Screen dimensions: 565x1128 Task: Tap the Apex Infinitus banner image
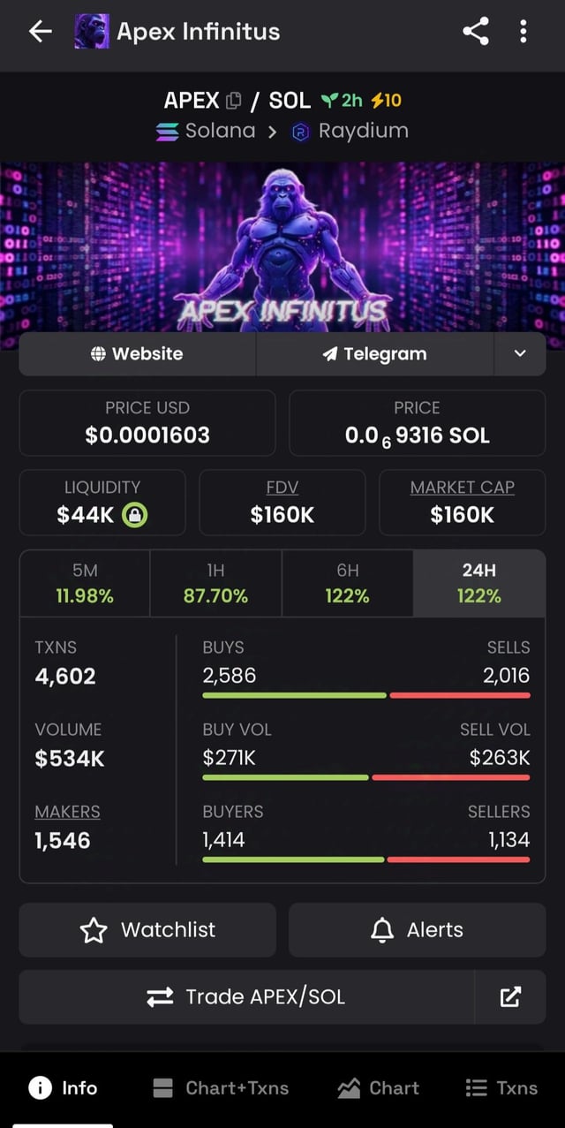point(282,246)
